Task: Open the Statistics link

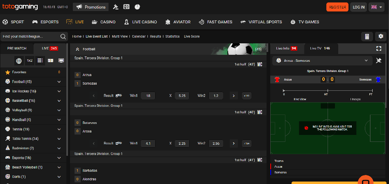Action: coord(172,36)
